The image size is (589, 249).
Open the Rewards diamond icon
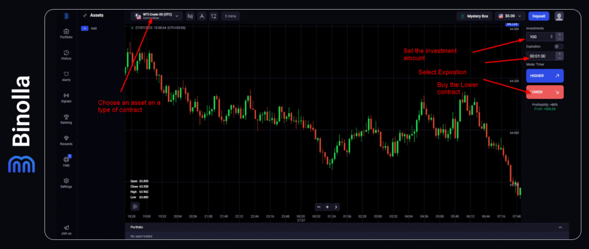(66, 139)
